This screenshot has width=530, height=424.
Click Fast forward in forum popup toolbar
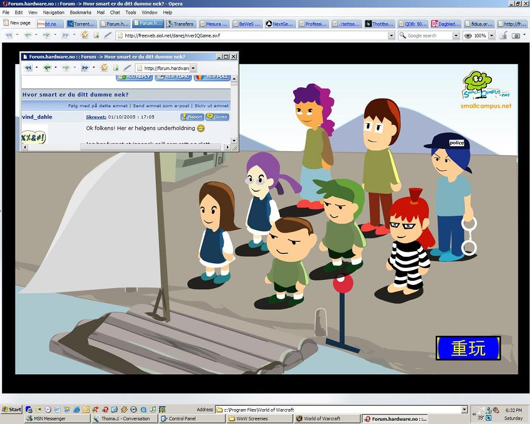[x=85, y=68]
